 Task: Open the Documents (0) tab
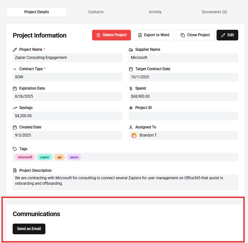click(214, 12)
